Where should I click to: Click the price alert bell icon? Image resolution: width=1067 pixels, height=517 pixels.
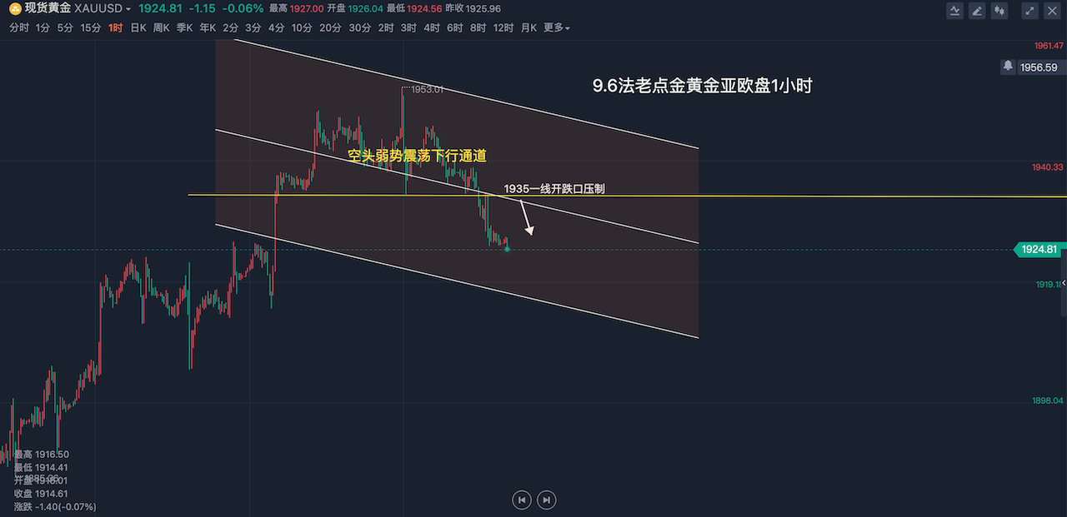[x=1009, y=67]
